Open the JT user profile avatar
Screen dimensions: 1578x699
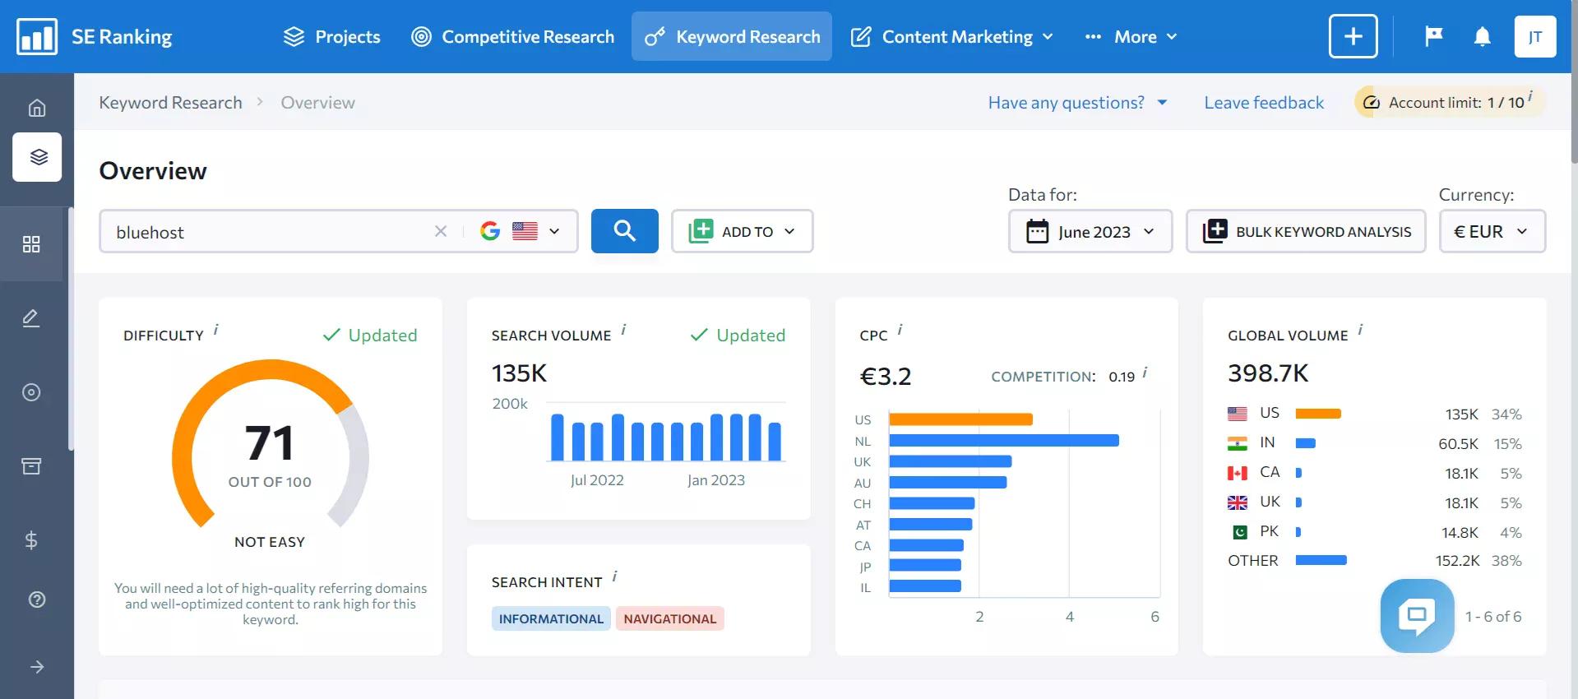(x=1535, y=36)
